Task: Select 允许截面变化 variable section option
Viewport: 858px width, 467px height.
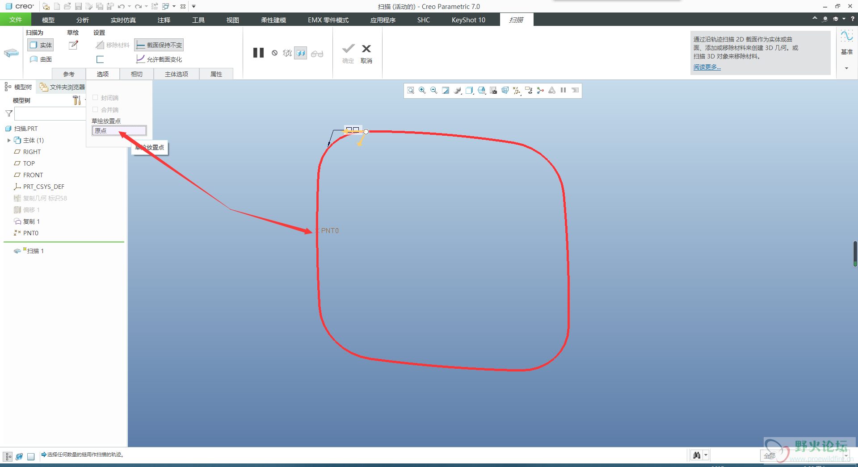Action: coord(159,59)
